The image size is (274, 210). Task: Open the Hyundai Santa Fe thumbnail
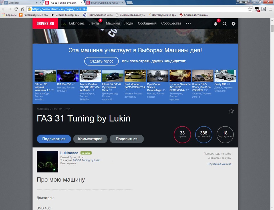180,76
